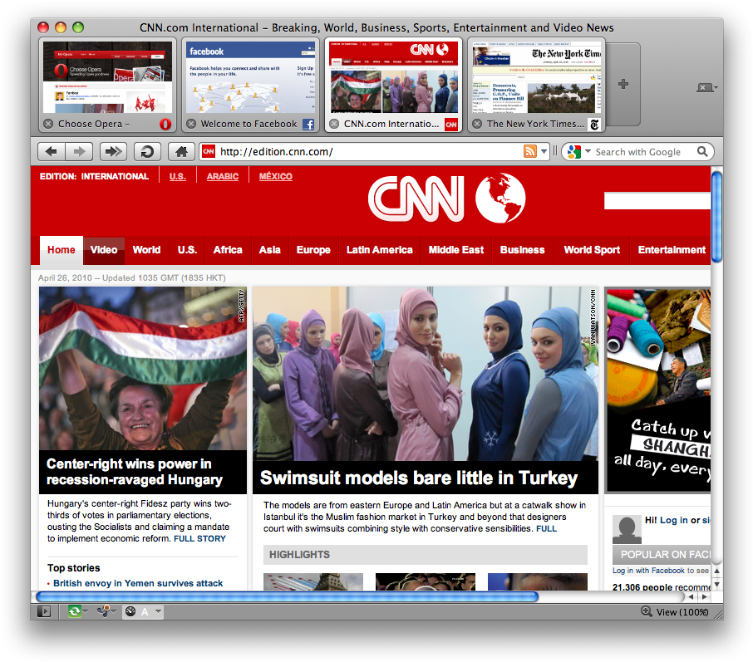753x662 pixels.
Task: Close the Welcome to Facebook tab
Action: pyautogui.click(x=191, y=124)
